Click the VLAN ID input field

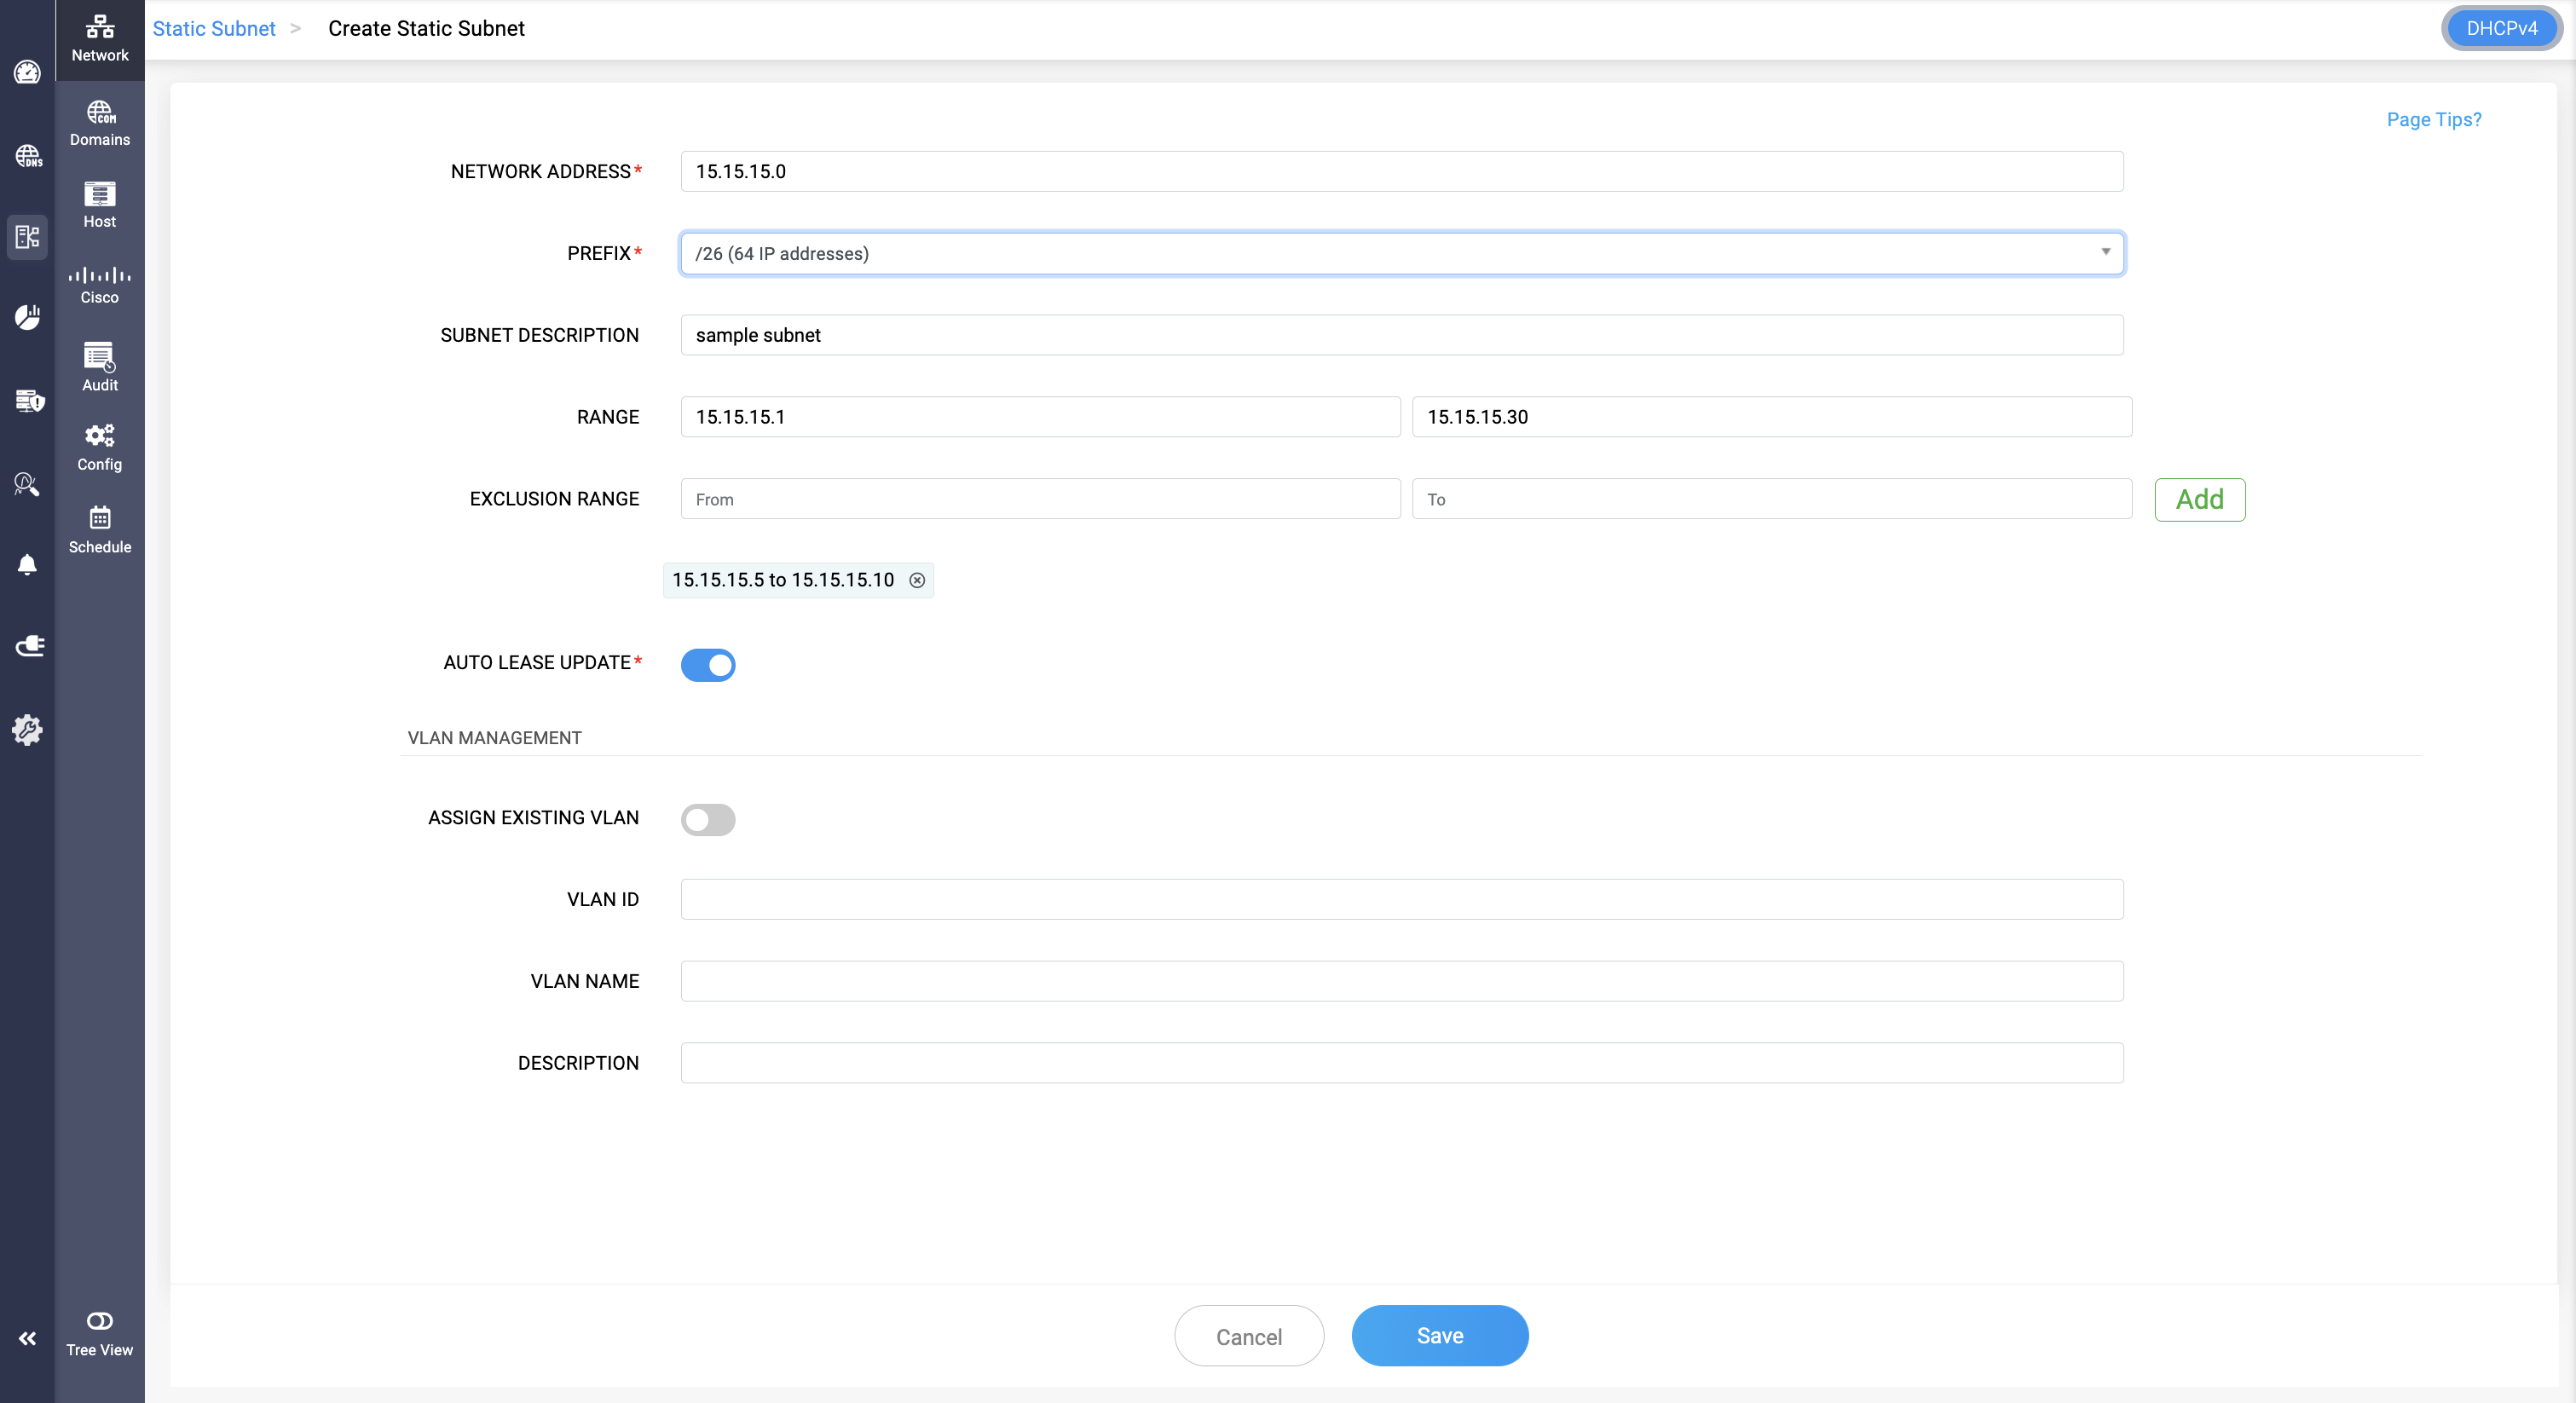pyautogui.click(x=1401, y=899)
